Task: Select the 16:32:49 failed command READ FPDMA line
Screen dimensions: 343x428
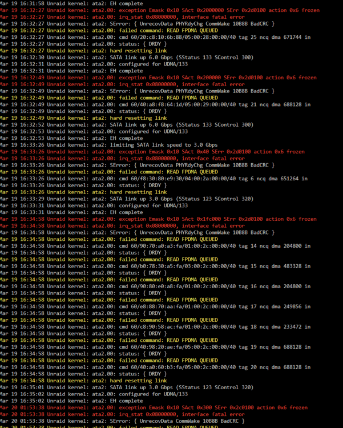Action: (109, 98)
